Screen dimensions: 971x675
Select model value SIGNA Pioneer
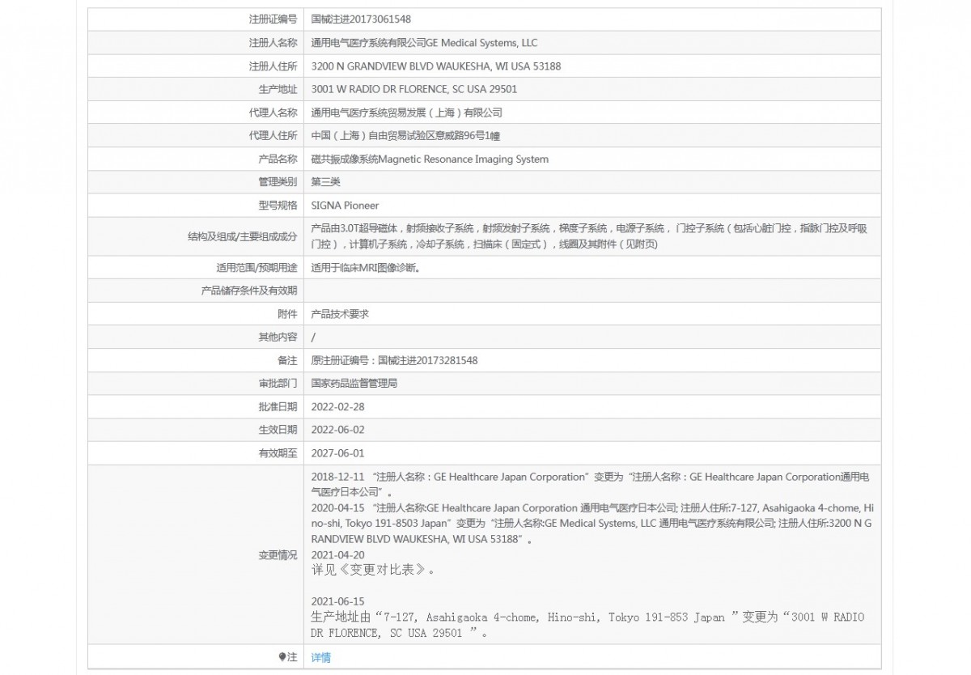(345, 206)
